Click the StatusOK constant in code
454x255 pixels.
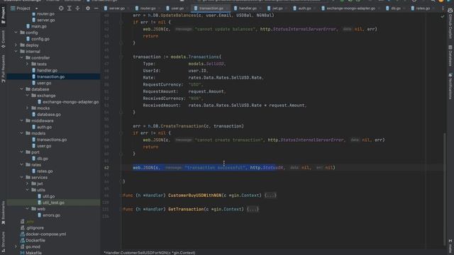[273, 168]
